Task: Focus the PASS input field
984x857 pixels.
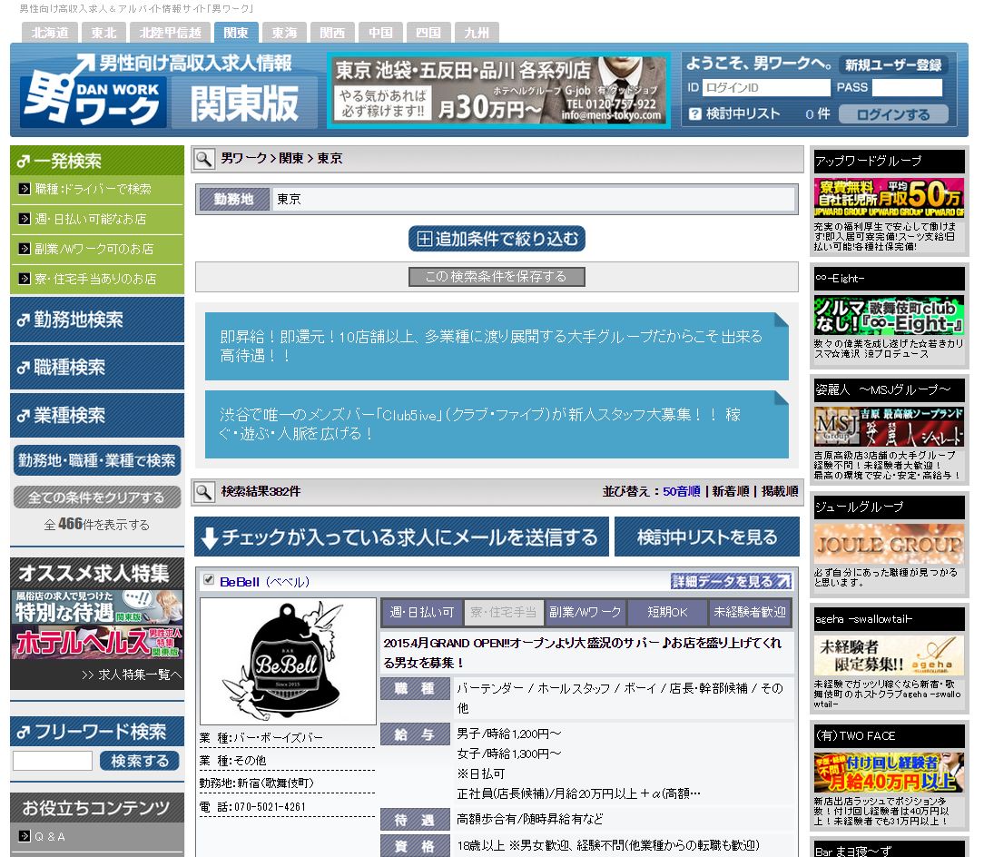Action: [x=908, y=87]
